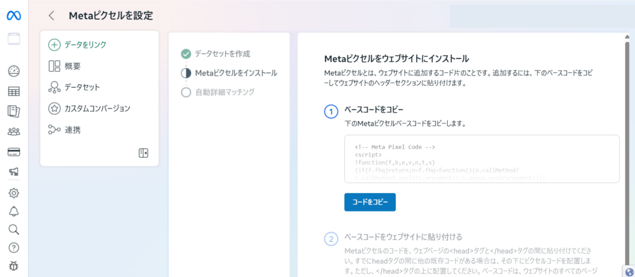Select the Metaピクセルをインストール step

236,73
